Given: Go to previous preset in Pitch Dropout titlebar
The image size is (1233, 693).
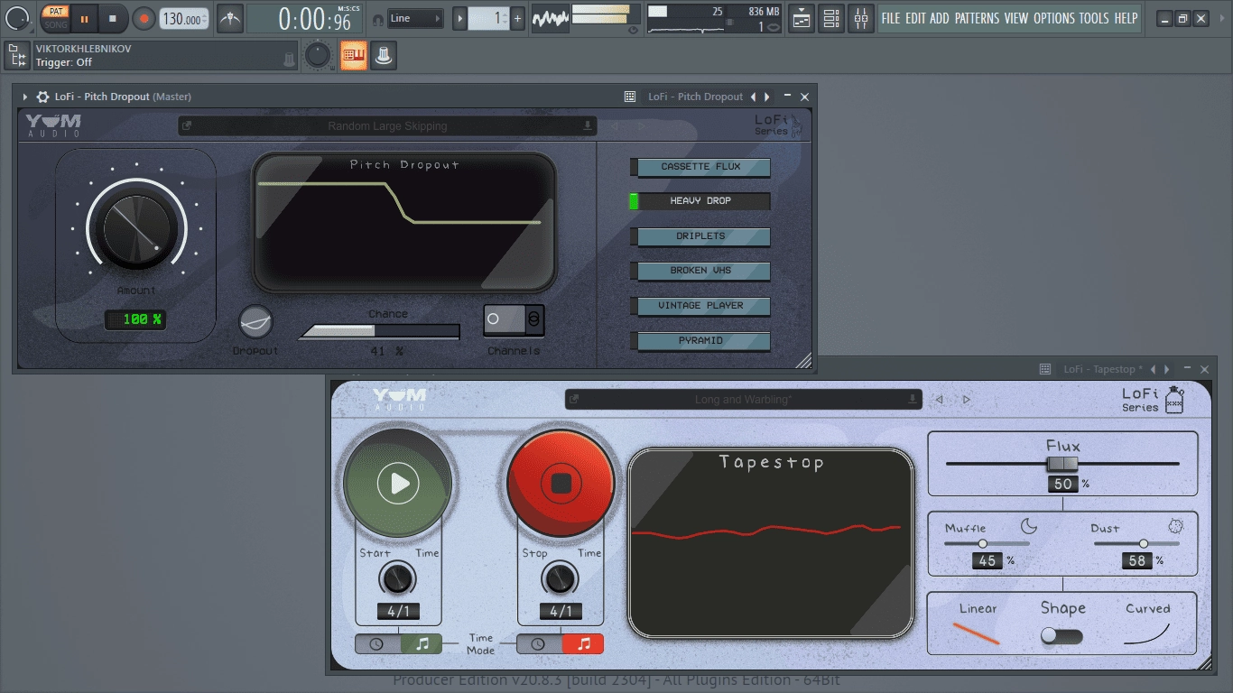Looking at the screenshot, I should point(755,97).
